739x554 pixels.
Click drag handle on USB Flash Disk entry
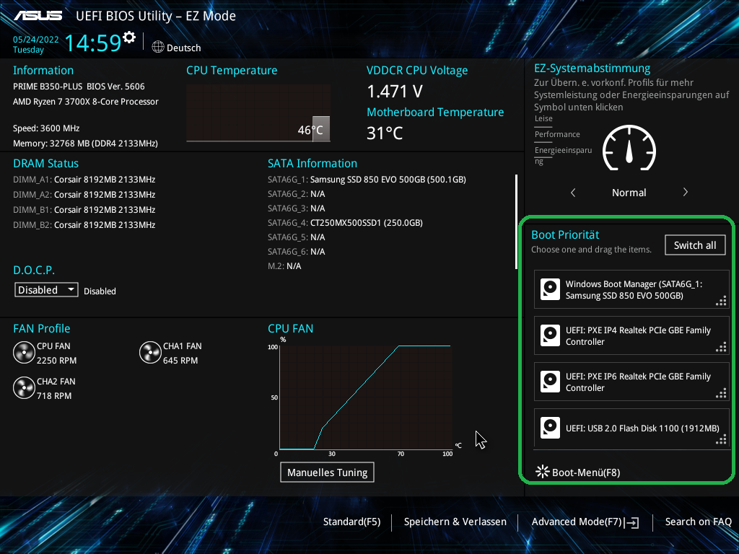click(x=721, y=439)
